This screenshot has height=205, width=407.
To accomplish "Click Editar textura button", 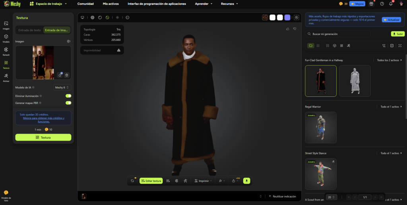I will [151, 181].
